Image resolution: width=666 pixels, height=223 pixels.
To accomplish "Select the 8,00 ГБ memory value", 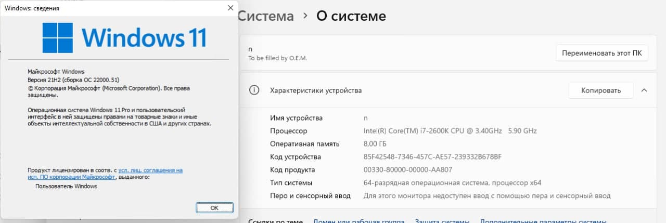I will pyautogui.click(x=375, y=144).
